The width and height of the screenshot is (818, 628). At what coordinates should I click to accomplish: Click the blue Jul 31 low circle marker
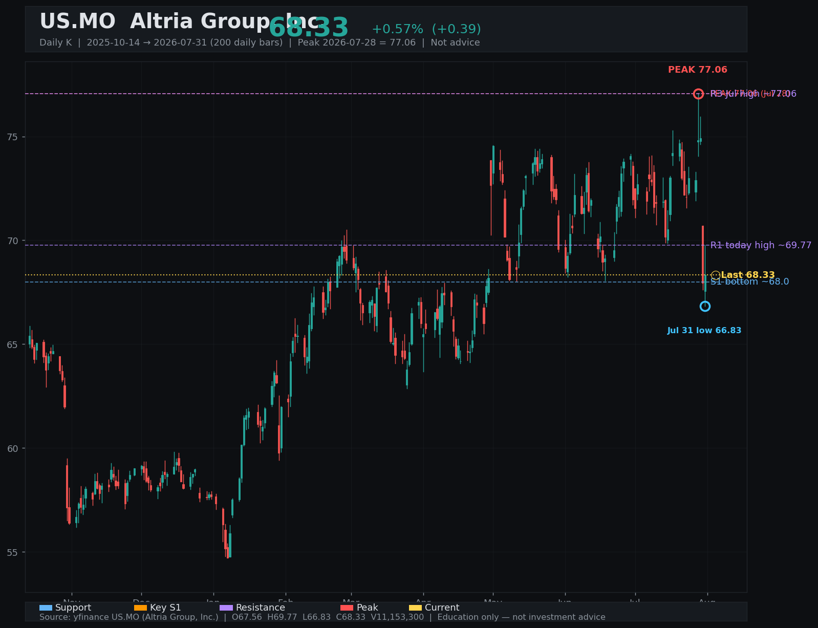tap(705, 306)
